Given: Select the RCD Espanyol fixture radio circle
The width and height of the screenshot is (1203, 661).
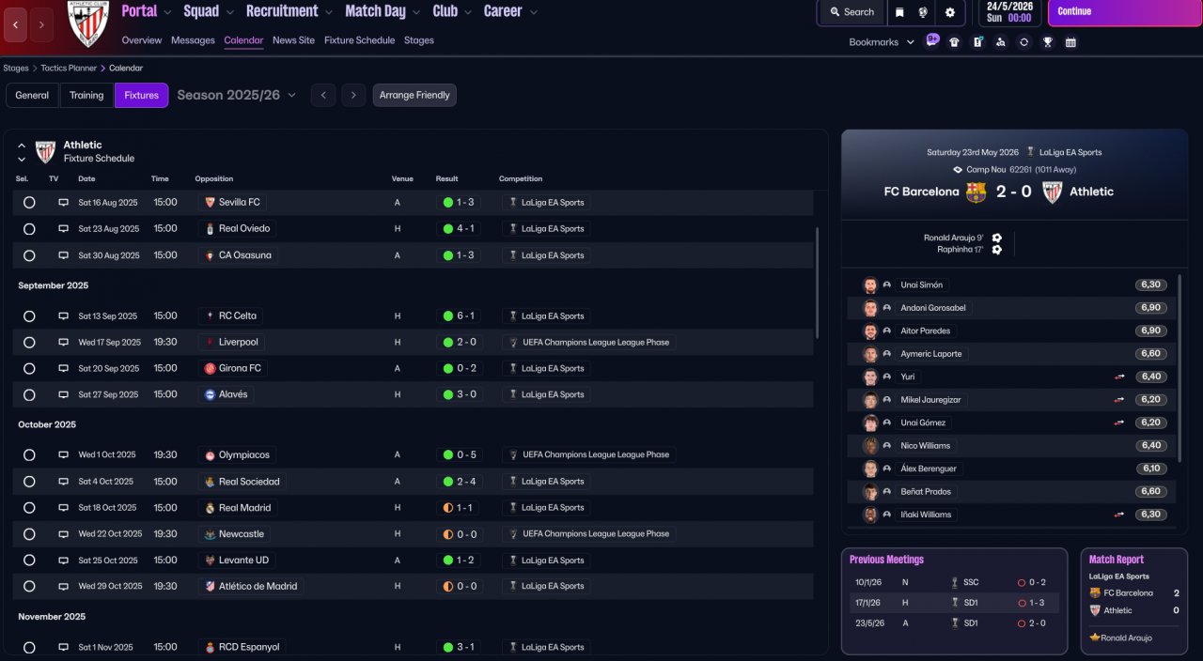Looking at the screenshot, I should 29,647.
